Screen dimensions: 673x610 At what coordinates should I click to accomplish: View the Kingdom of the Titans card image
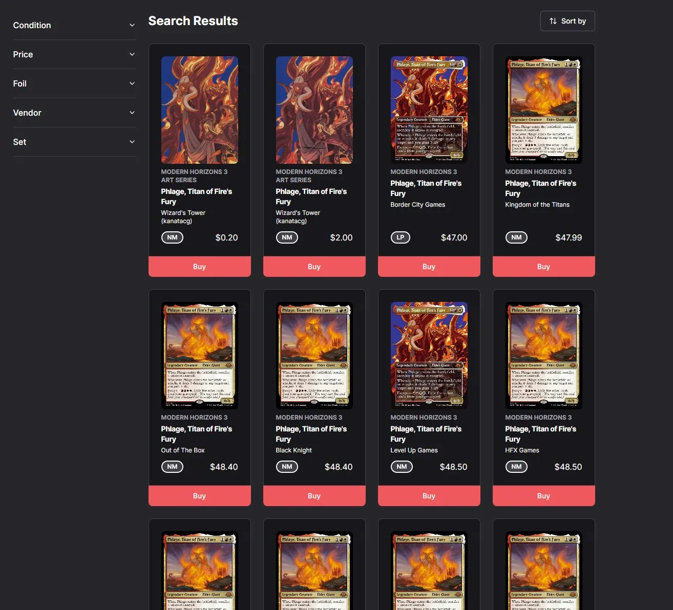pyautogui.click(x=544, y=110)
